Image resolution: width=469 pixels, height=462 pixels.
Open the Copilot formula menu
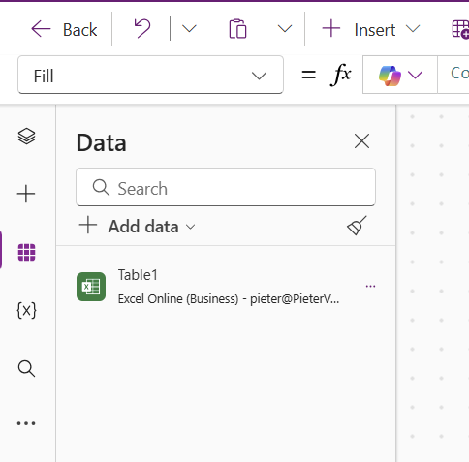click(400, 75)
